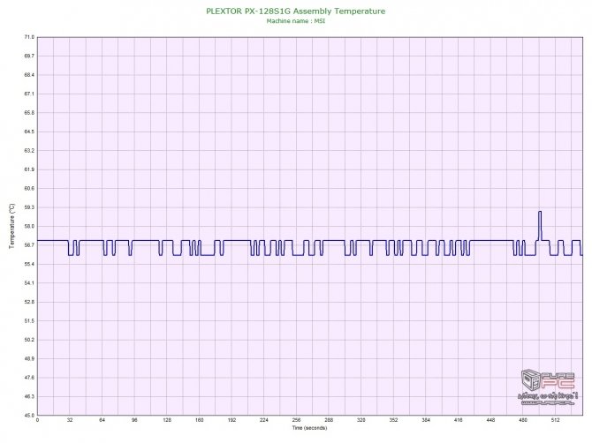
Task: Click the 384 seconds time tick
Action: click(426, 420)
